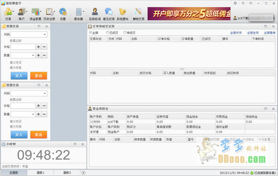Increase 数量 with plus in first 普通交易 panel

pos(38,55)
